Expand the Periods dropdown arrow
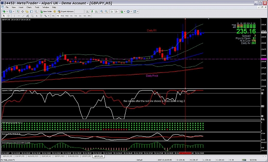Screen dimensions: 268x162 [x=131, y=12]
